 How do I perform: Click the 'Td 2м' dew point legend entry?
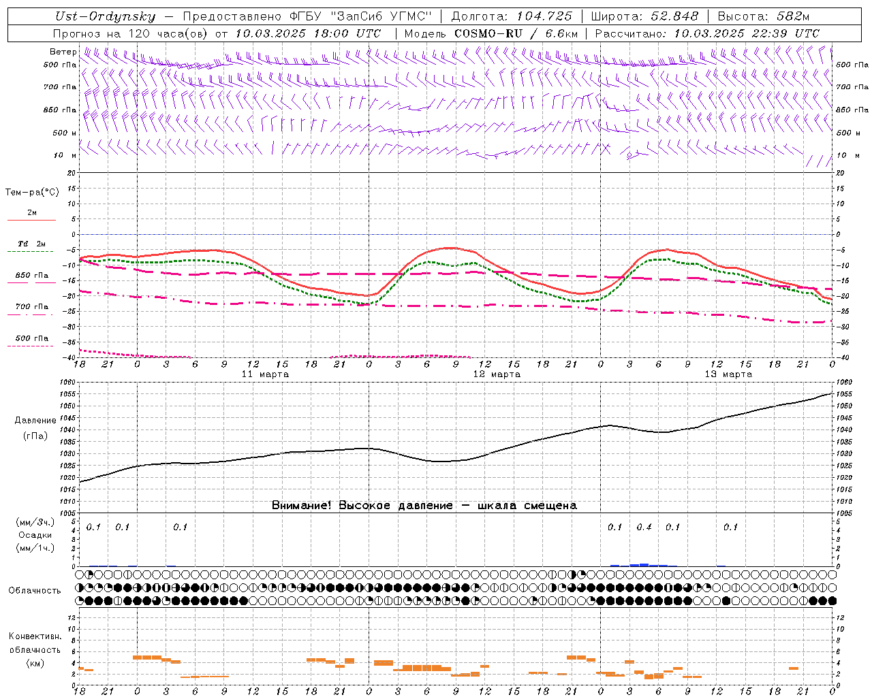(x=32, y=244)
